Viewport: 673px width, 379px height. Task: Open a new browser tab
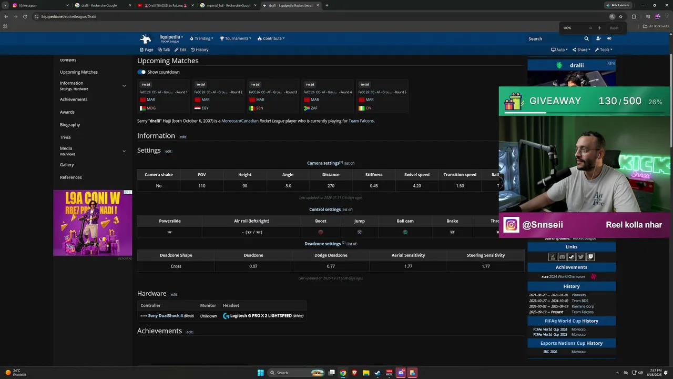[x=327, y=5]
